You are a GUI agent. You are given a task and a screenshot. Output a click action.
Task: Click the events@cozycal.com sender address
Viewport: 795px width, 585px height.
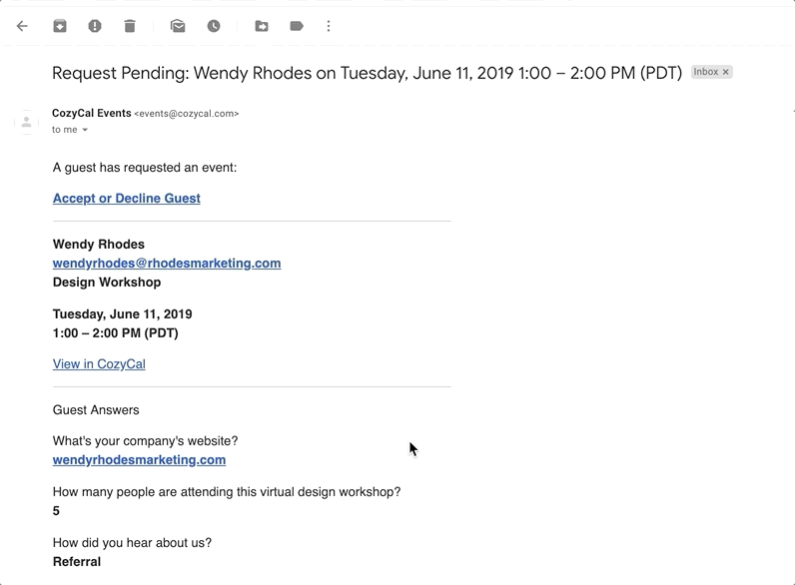[x=187, y=114]
